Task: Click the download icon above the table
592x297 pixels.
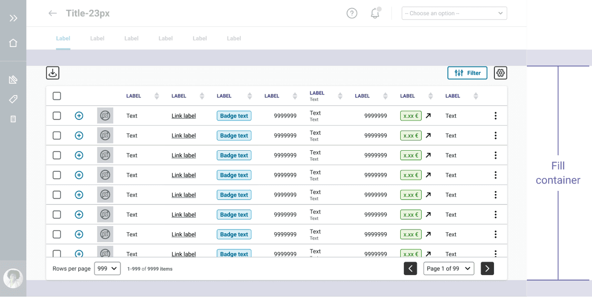Action: pyautogui.click(x=52, y=72)
